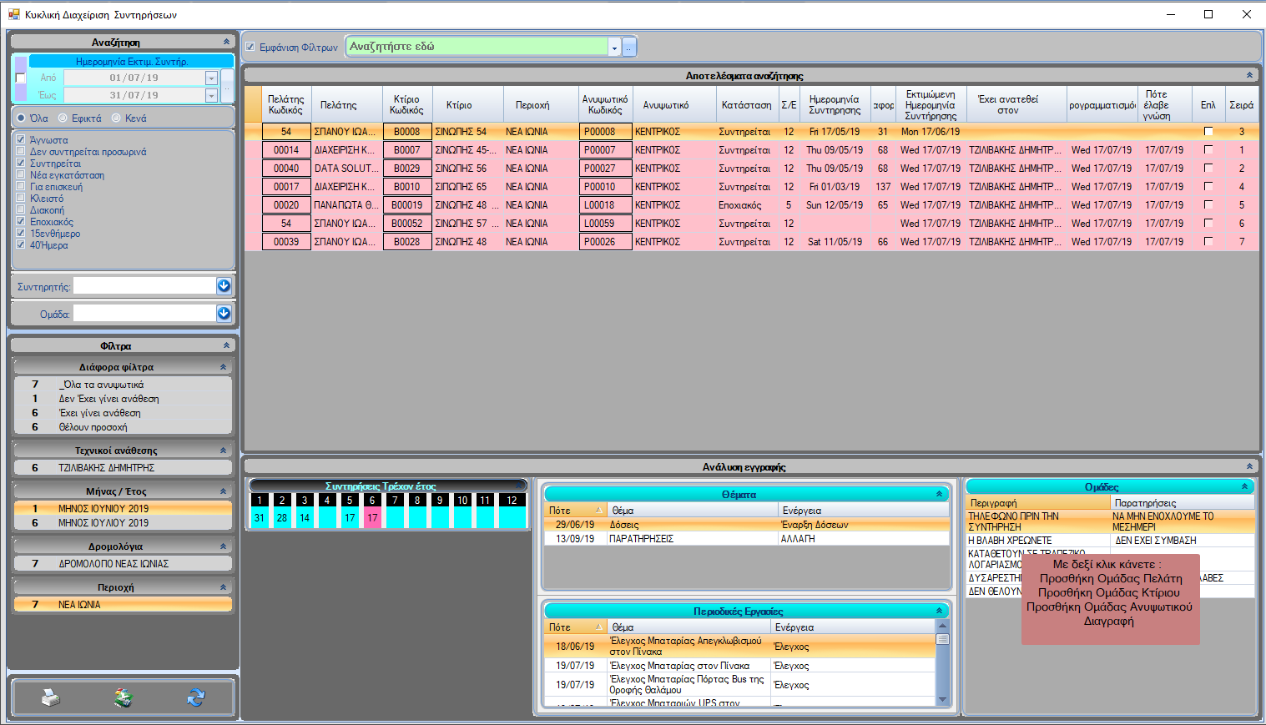Click the Συντηρητής input field
Screen dimensions: 1266x725
coord(144,286)
